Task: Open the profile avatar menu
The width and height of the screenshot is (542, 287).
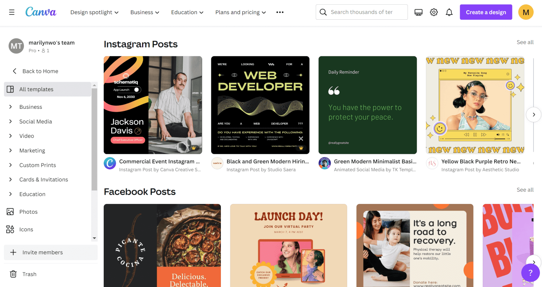Action: 525,12
